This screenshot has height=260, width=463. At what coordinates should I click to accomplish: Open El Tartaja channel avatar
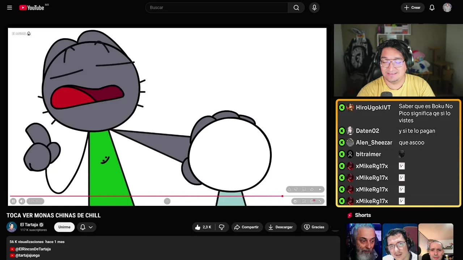[12, 227]
